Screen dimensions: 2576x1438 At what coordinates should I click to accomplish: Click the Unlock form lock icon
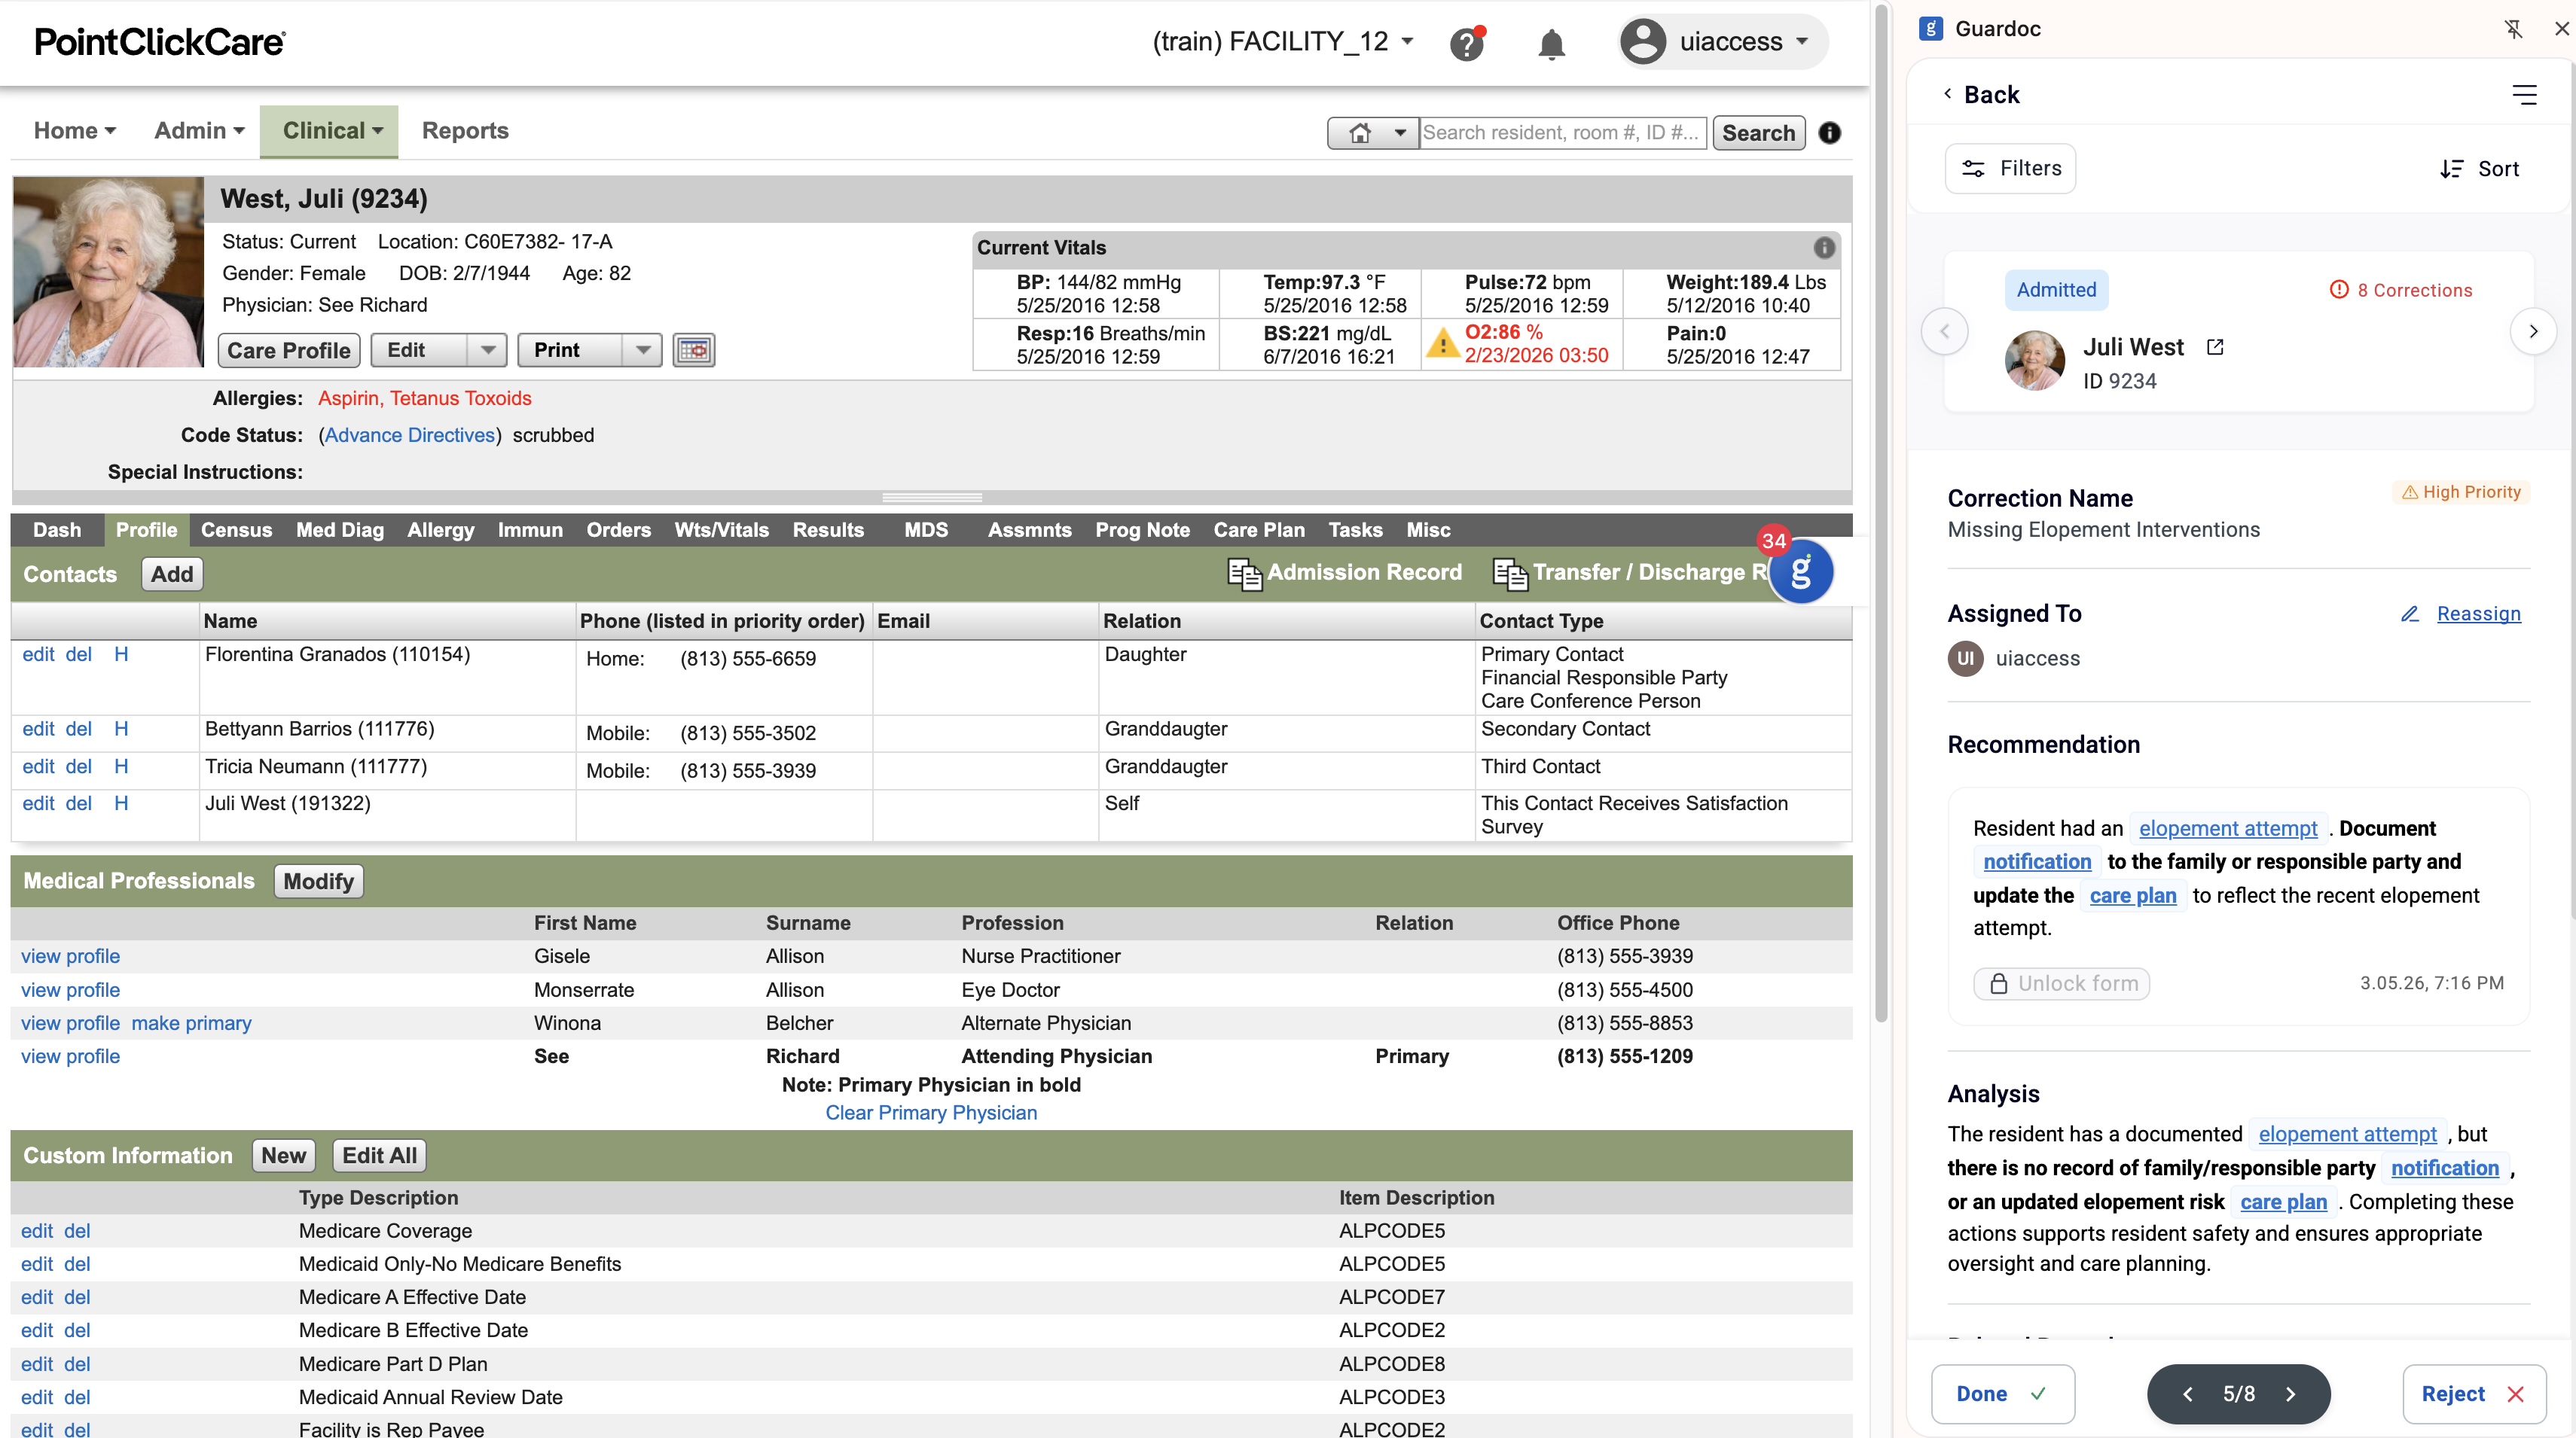(x=1999, y=983)
